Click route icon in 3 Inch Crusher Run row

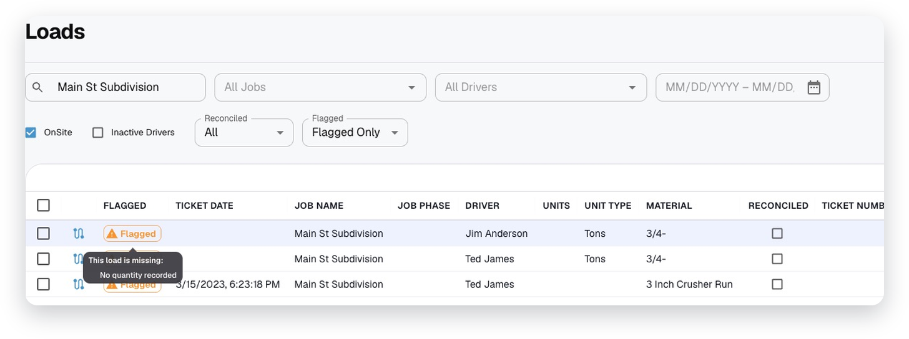pyautogui.click(x=79, y=284)
